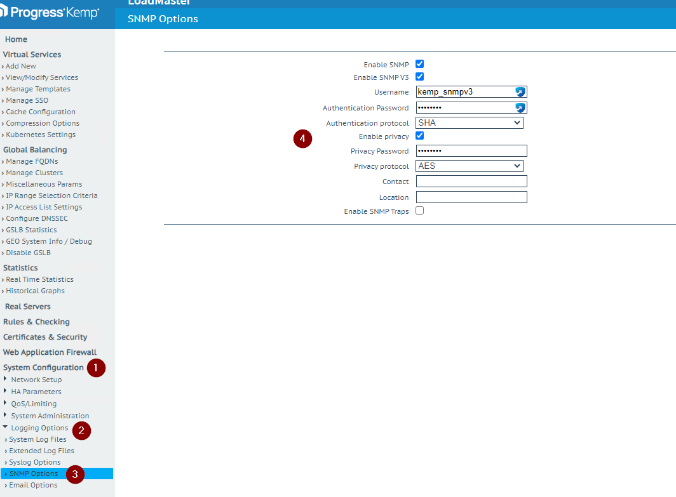
Task: Toggle the Enable SNMP V3 checkbox
Action: 419,77
